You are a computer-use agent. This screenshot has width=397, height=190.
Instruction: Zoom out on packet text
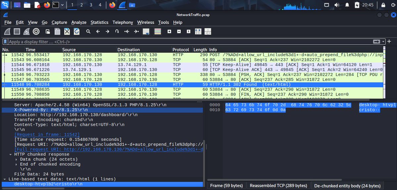(x=179, y=32)
